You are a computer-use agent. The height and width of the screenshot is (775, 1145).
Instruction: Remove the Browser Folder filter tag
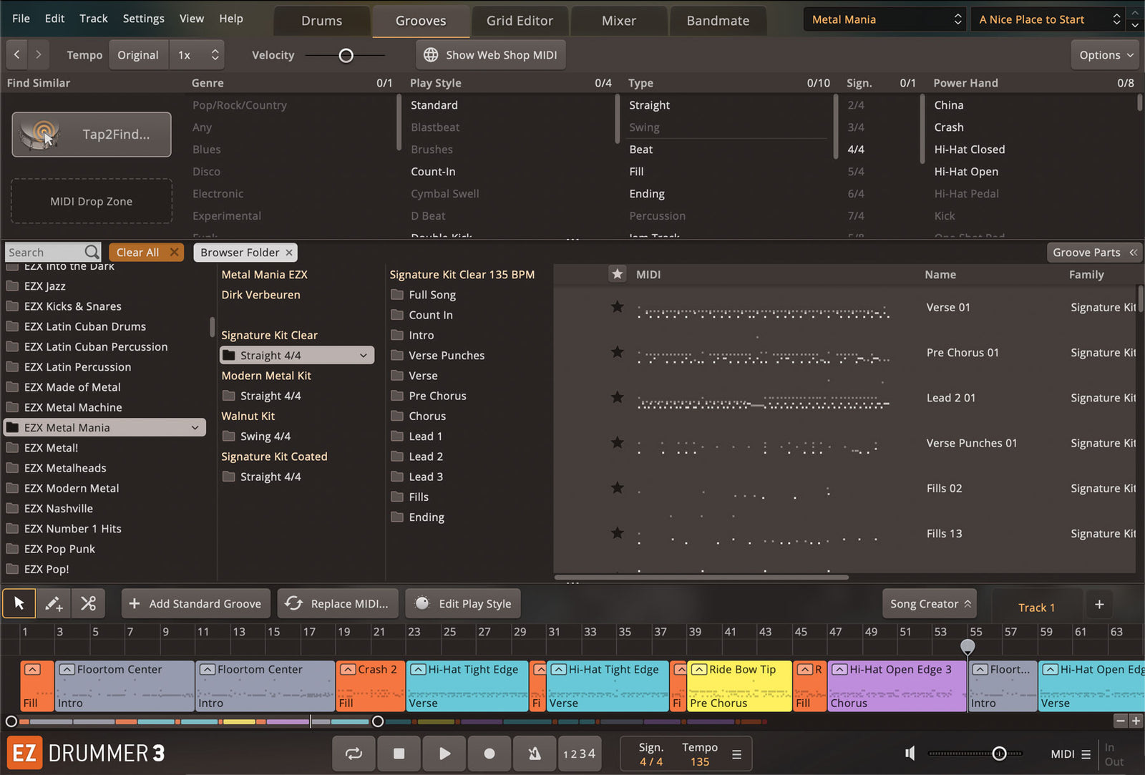289,253
